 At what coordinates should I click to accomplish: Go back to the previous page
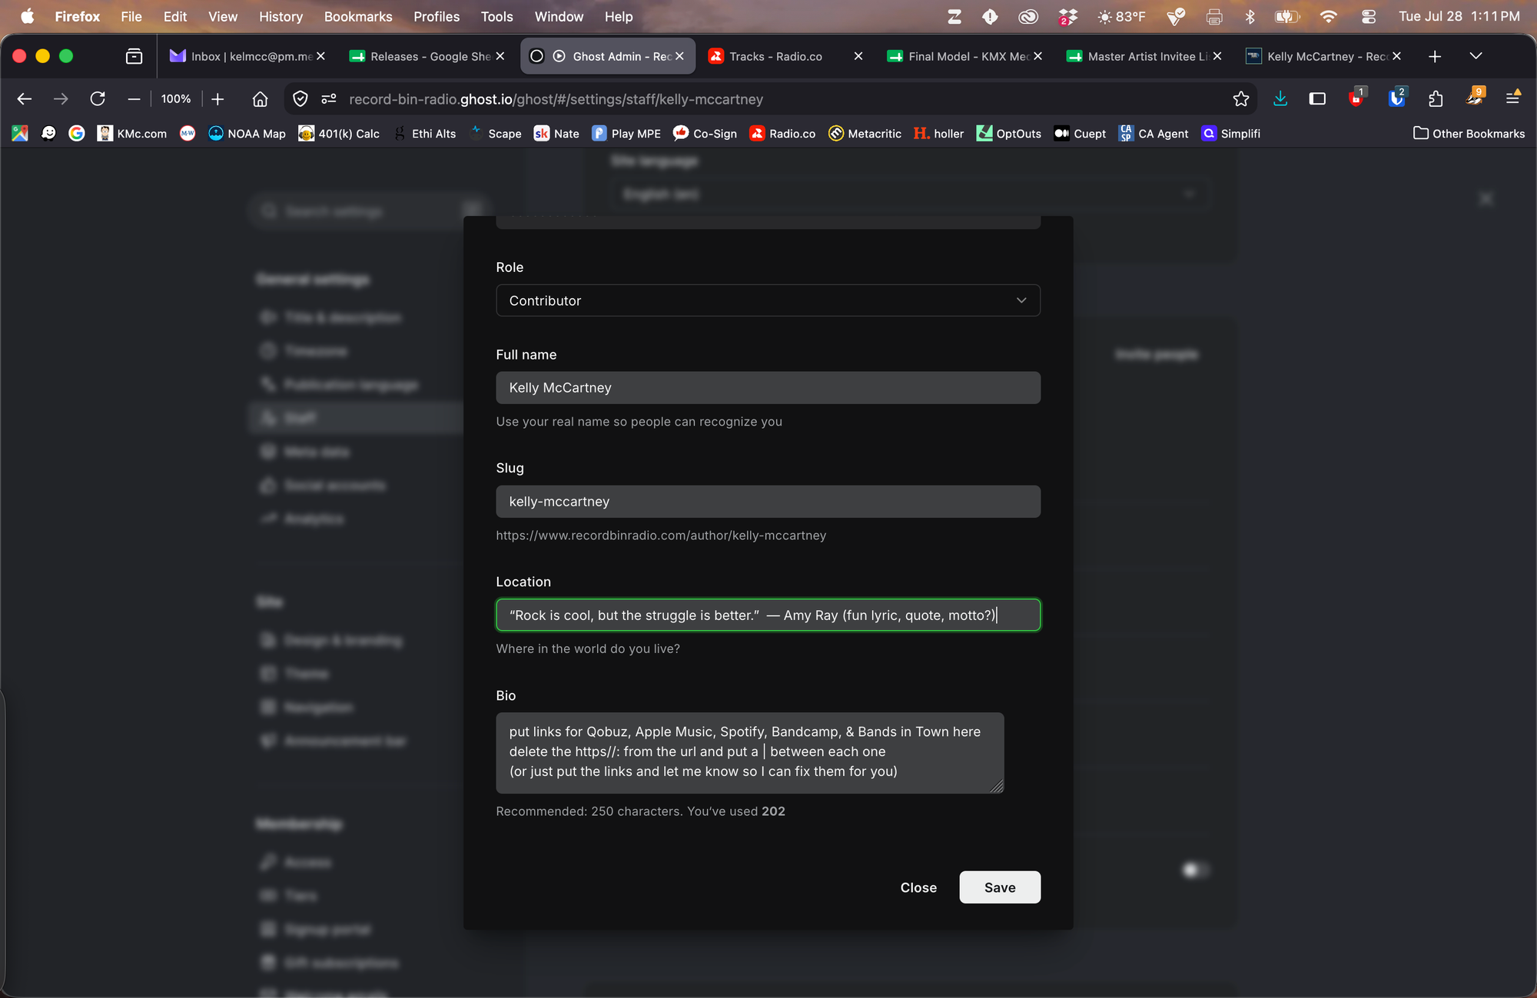point(25,99)
